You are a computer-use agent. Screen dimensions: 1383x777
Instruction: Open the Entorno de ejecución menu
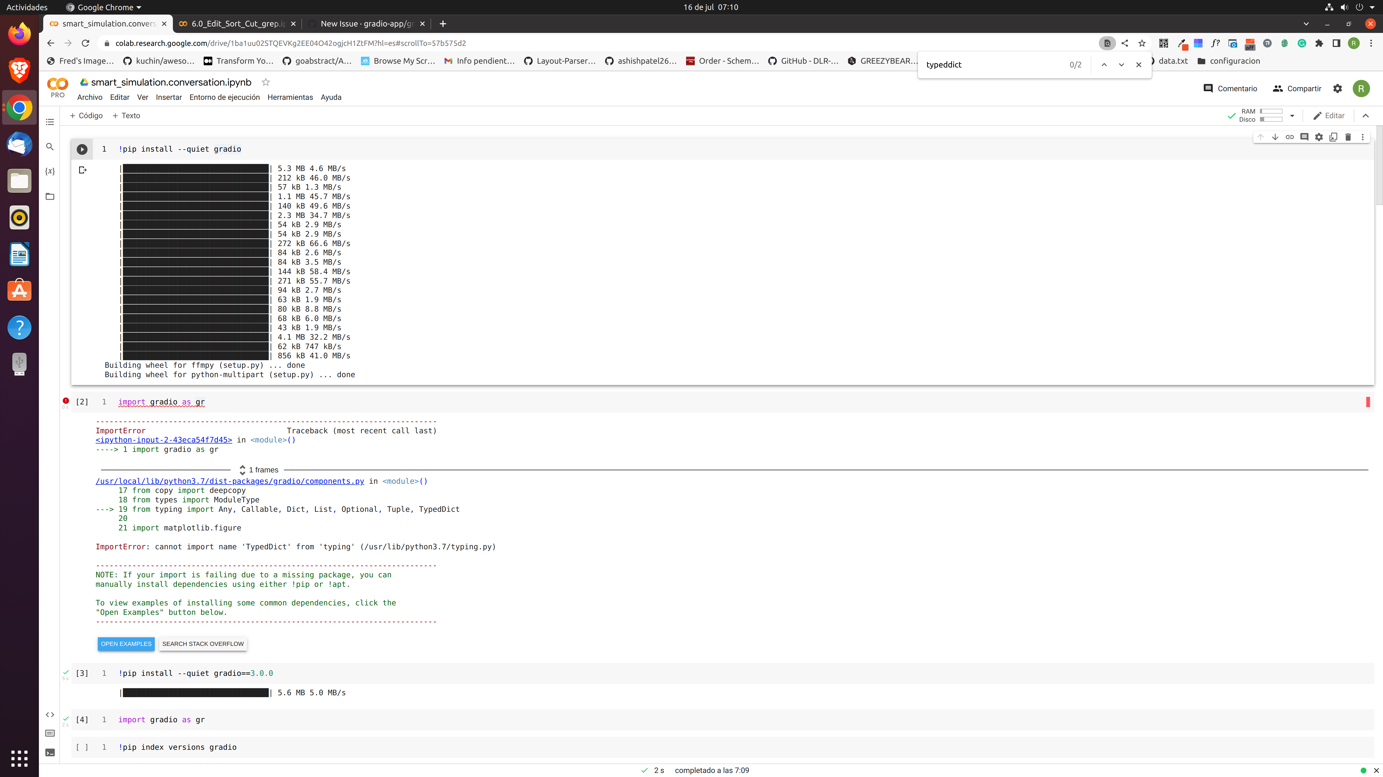tap(224, 97)
